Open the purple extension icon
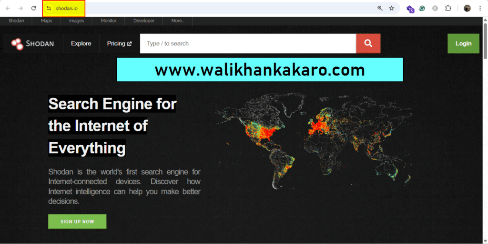488x244 pixels. pos(410,9)
